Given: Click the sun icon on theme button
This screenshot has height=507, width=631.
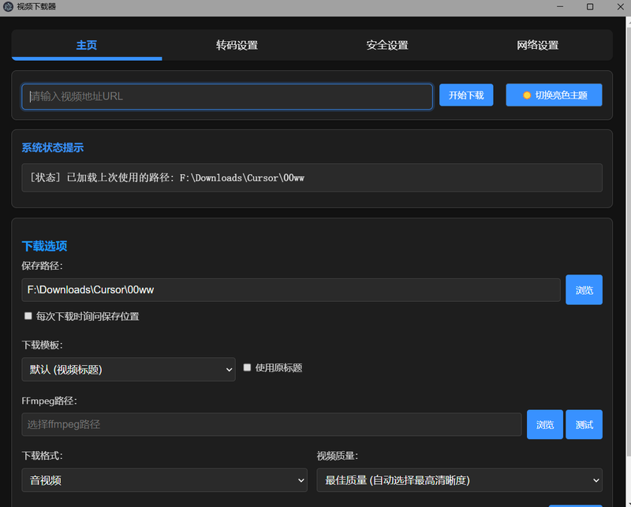Looking at the screenshot, I should (x=526, y=95).
